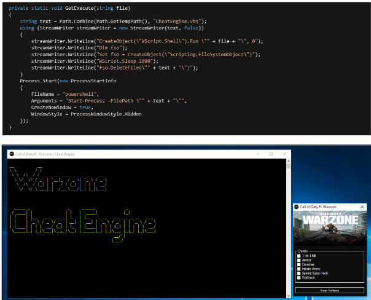Tick the Aimbot checkbox
Viewport: 371px width, 300px height.
pos(299,260)
